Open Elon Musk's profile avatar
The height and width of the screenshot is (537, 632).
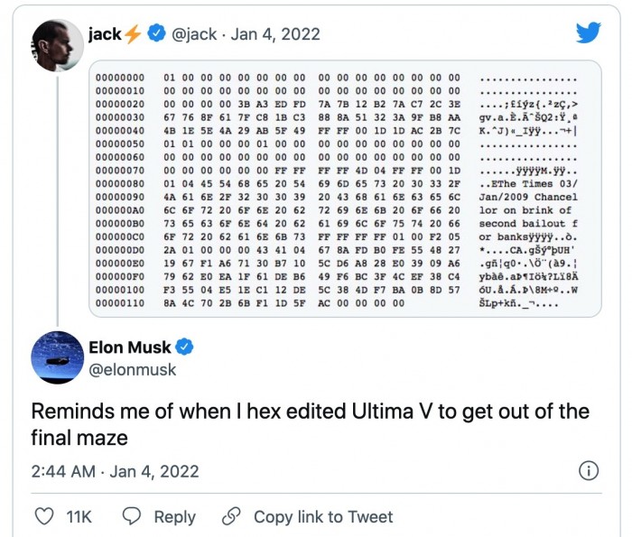click(x=59, y=356)
